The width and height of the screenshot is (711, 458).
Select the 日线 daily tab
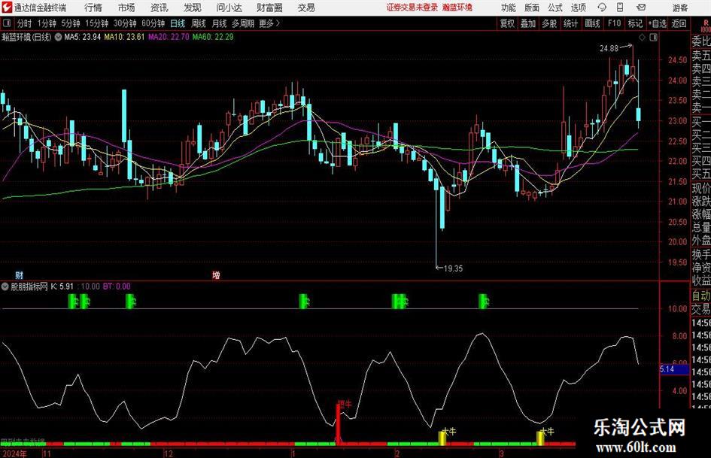178,23
